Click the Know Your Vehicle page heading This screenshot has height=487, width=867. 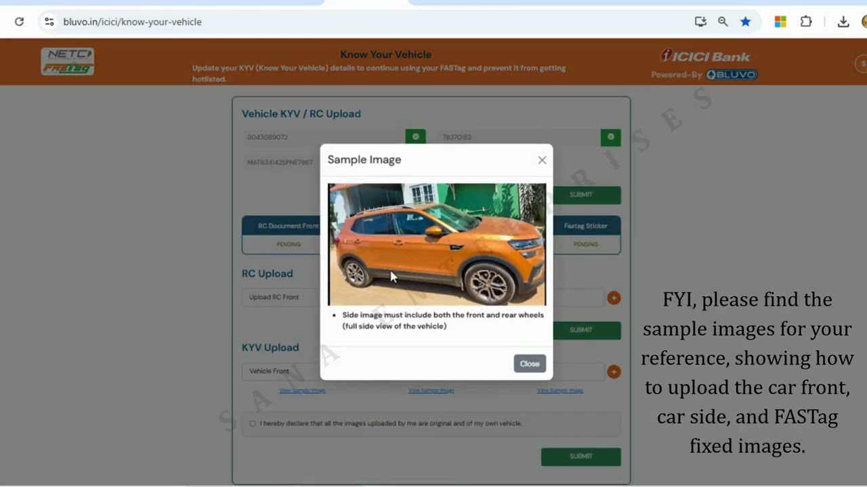tap(385, 54)
